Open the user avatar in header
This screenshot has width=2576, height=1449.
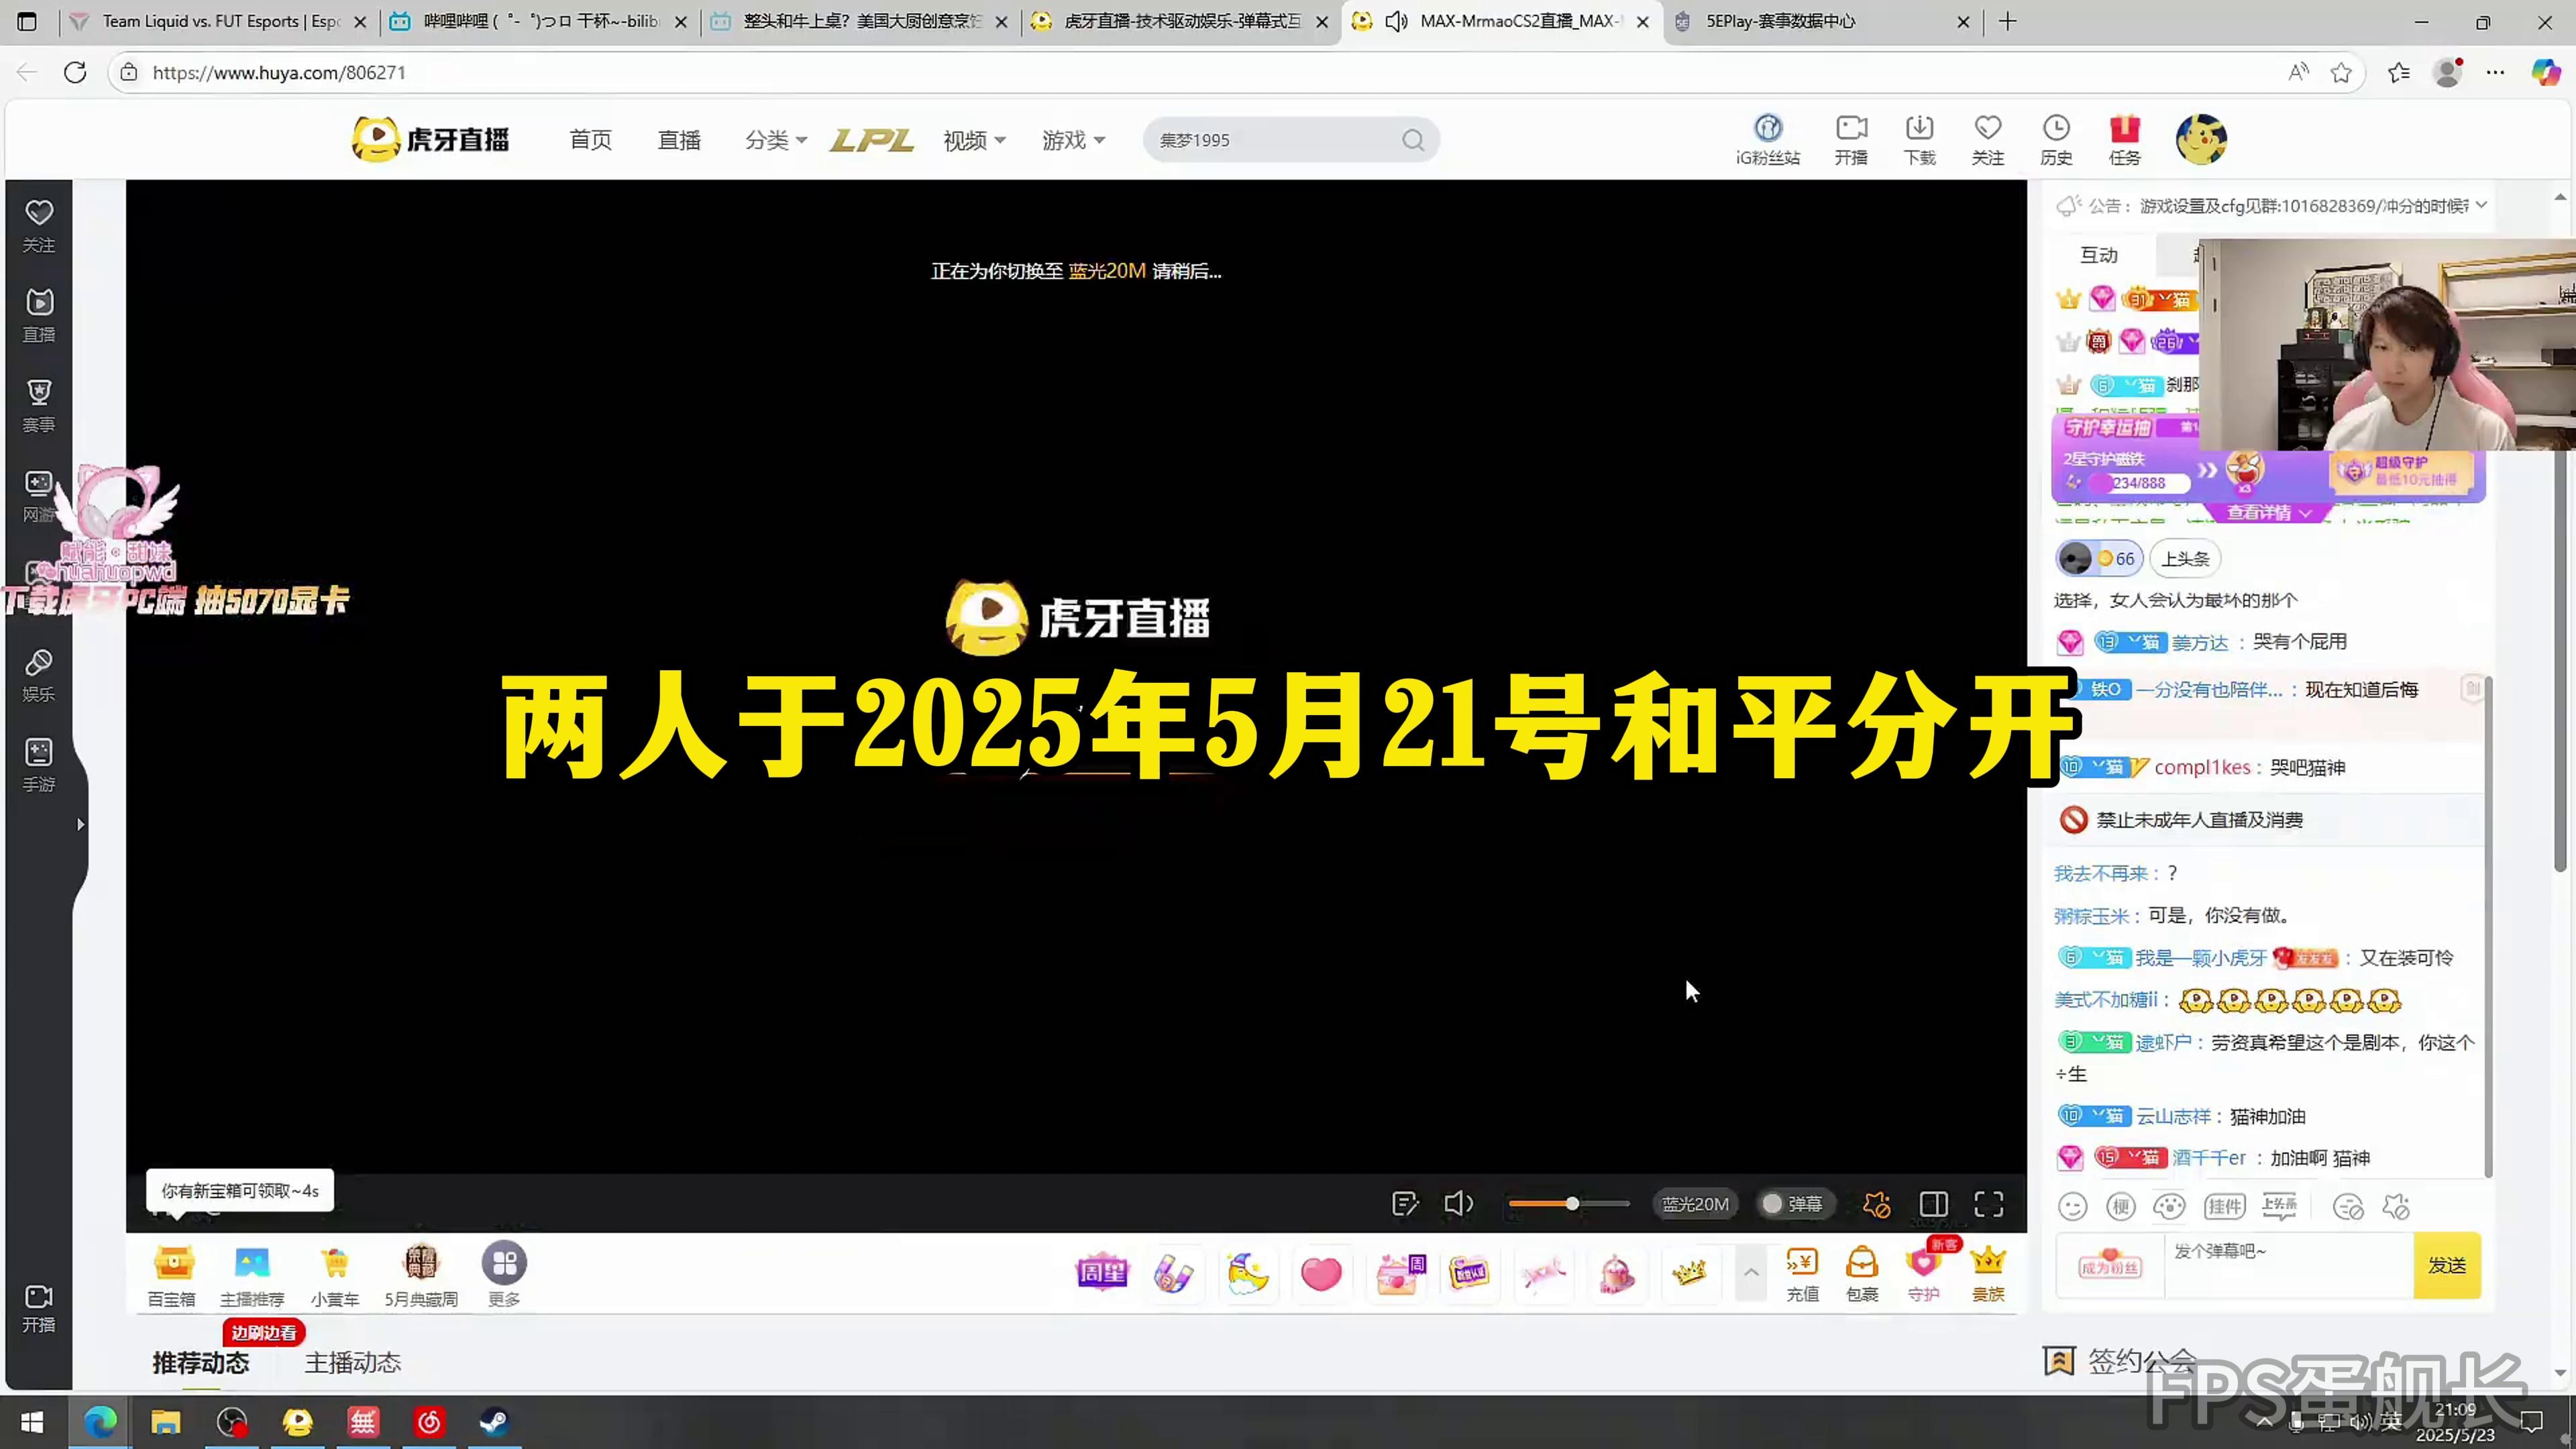(2201, 139)
